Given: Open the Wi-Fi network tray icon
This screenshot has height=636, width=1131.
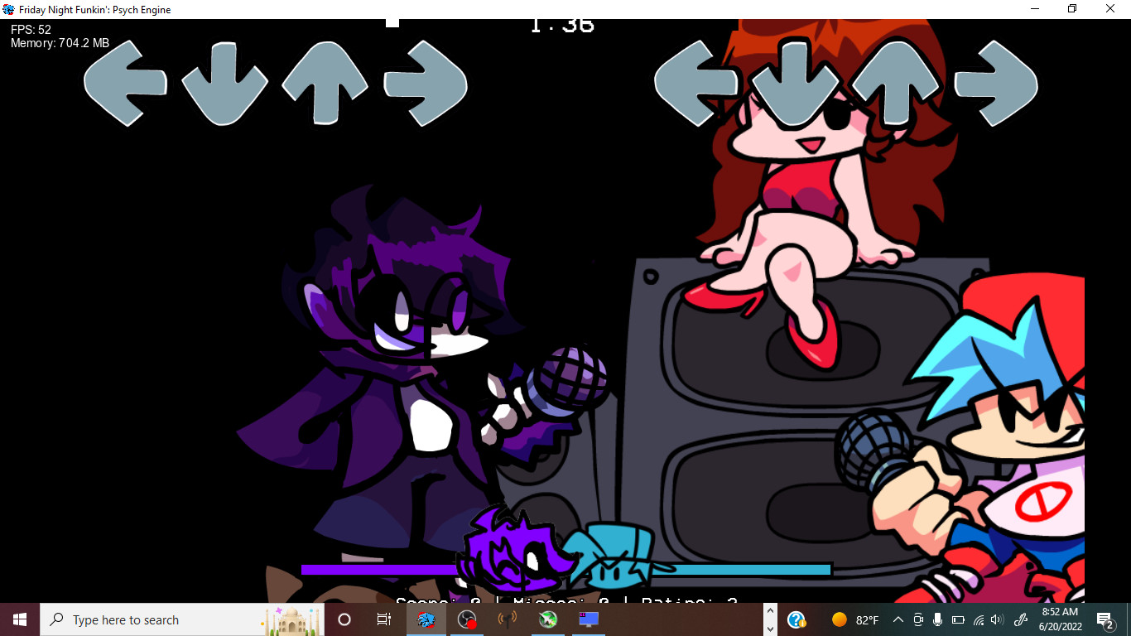Looking at the screenshot, I should pos(979,619).
